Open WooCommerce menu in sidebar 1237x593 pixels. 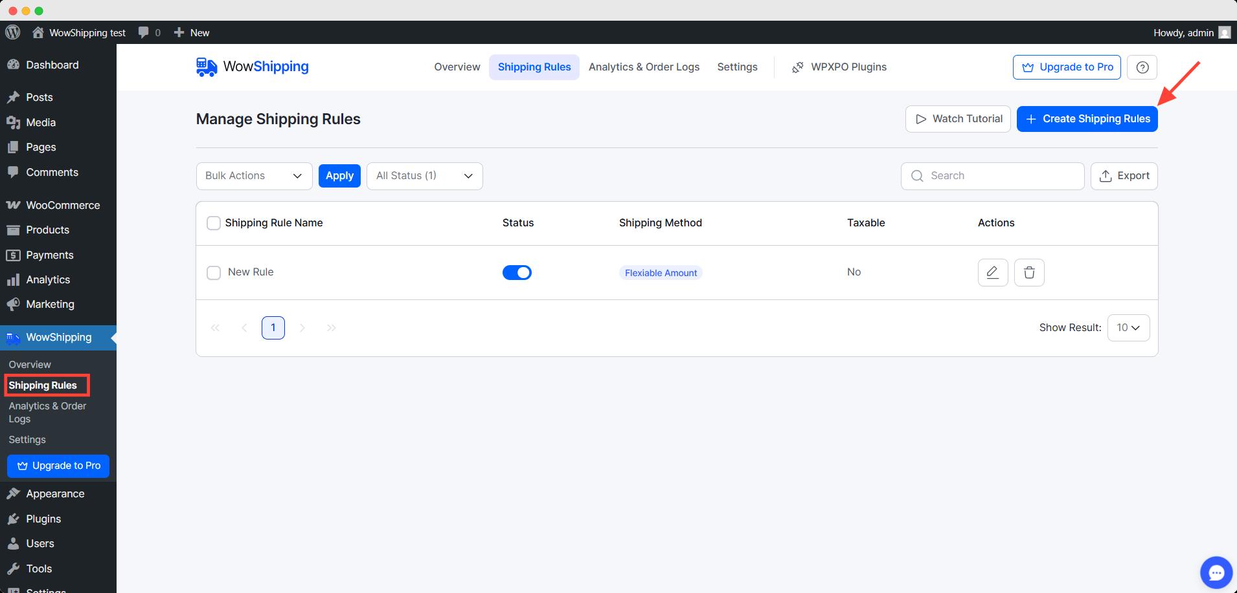[58, 205]
